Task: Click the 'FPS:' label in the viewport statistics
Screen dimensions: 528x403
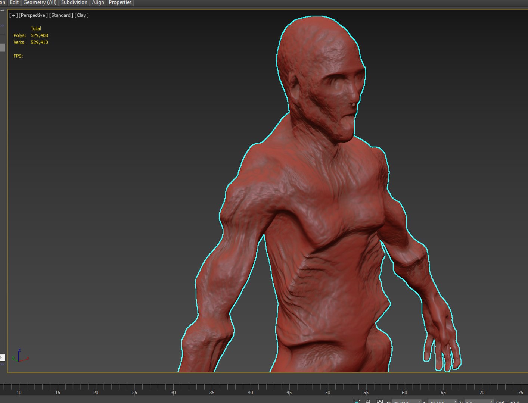Action: (18, 56)
